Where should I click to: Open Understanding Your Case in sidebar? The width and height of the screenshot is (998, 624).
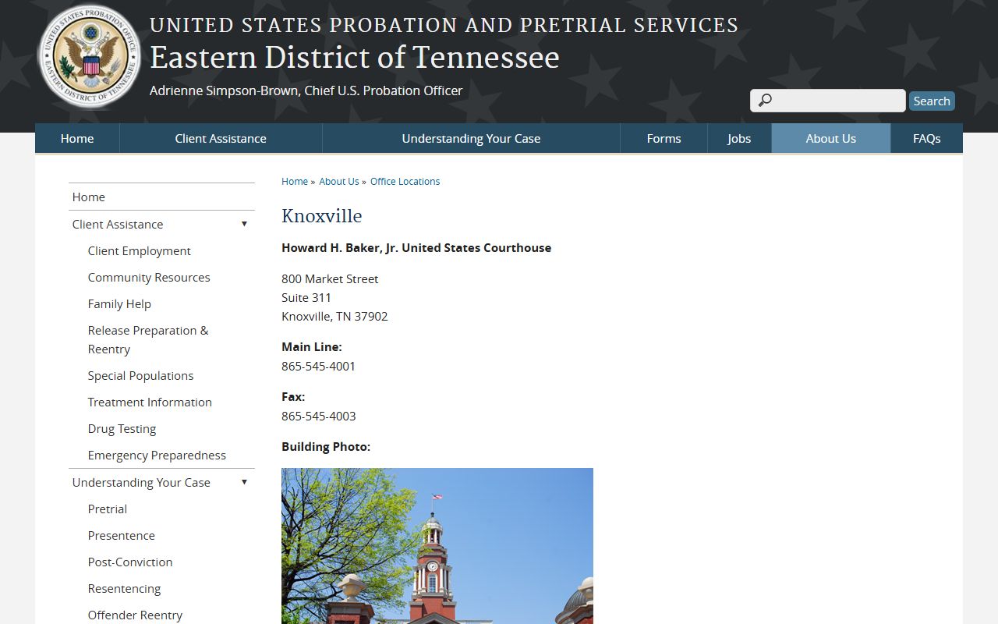141,482
